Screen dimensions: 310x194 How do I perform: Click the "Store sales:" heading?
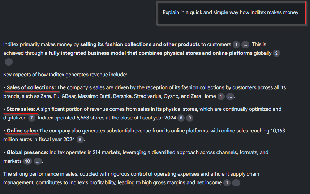pos(21,109)
